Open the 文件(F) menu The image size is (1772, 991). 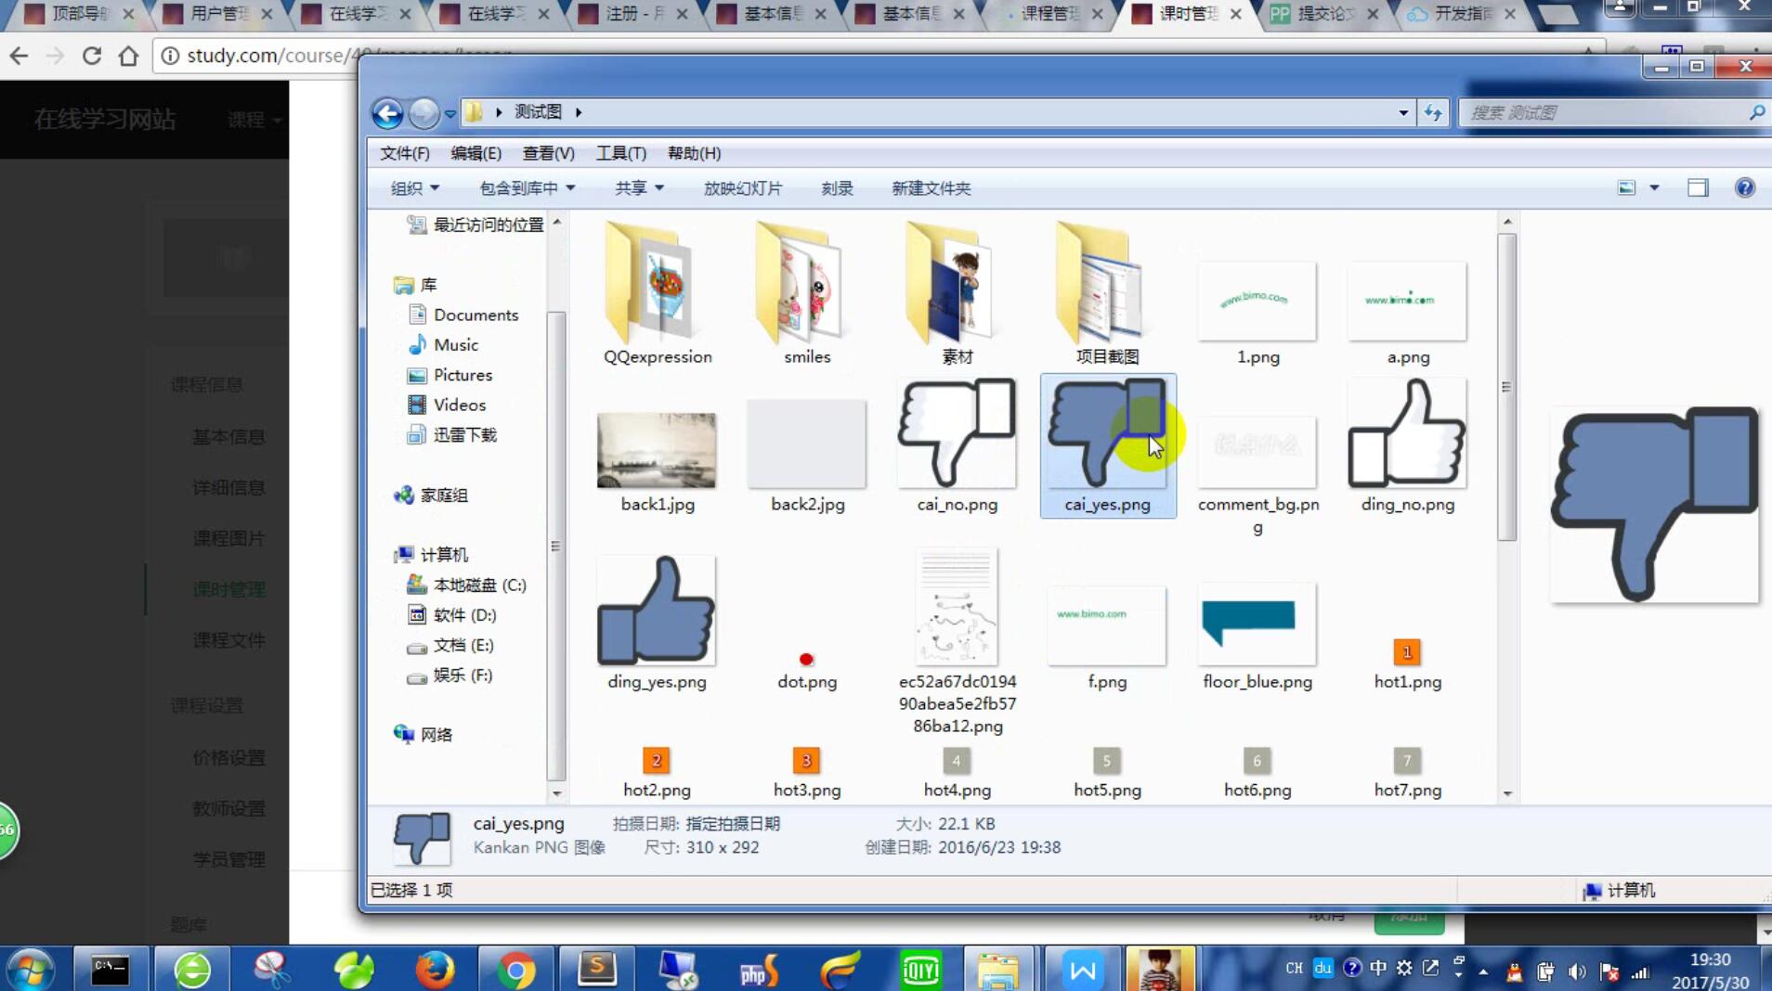click(405, 153)
